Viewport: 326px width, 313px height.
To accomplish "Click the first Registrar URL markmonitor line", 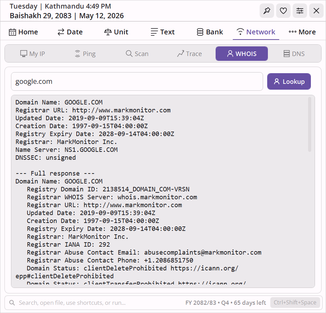I will 93,110.
